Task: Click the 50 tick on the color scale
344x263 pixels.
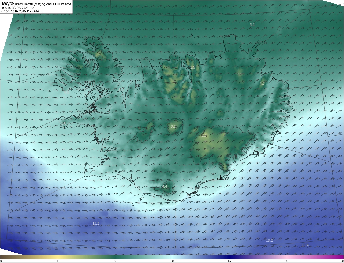Action: click(342, 261)
